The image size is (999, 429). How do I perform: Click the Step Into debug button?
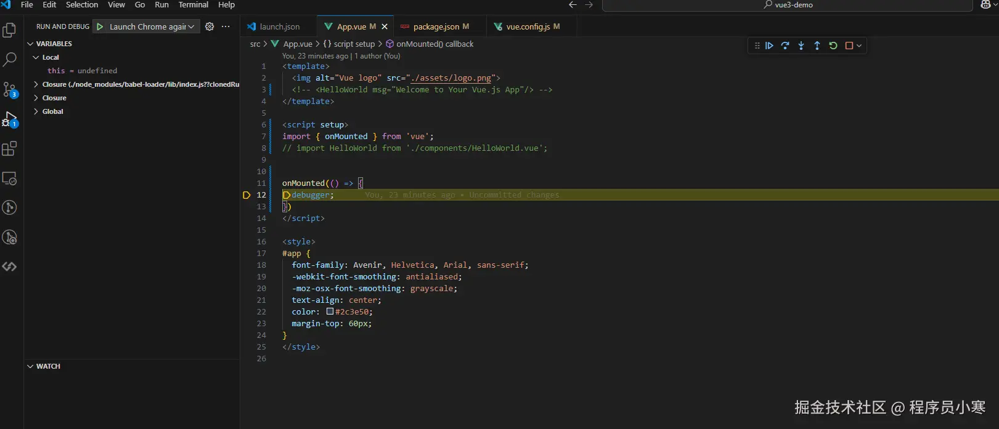801,46
